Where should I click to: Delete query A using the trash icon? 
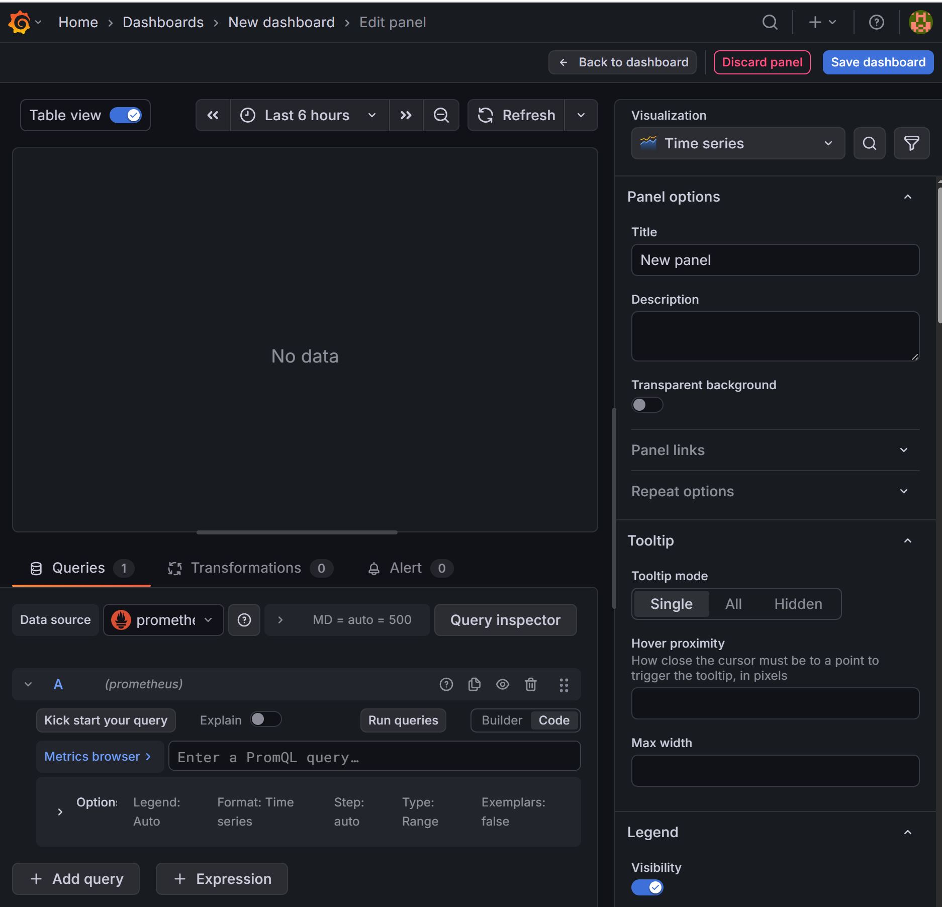[x=530, y=684]
